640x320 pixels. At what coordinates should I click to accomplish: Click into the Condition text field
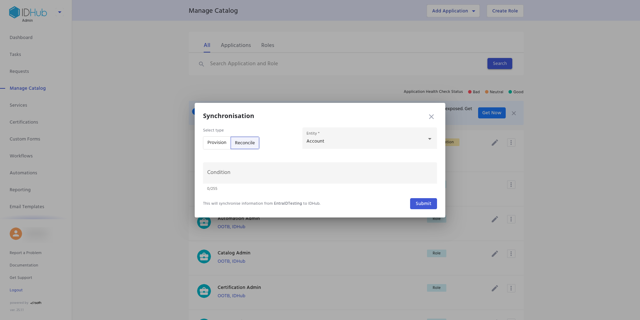320,173
